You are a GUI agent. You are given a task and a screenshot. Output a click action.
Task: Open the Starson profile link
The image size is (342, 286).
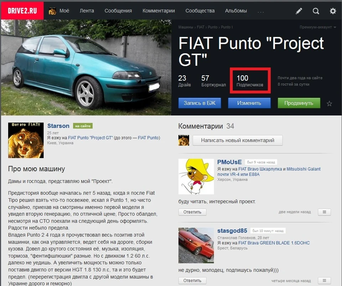point(58,126)
